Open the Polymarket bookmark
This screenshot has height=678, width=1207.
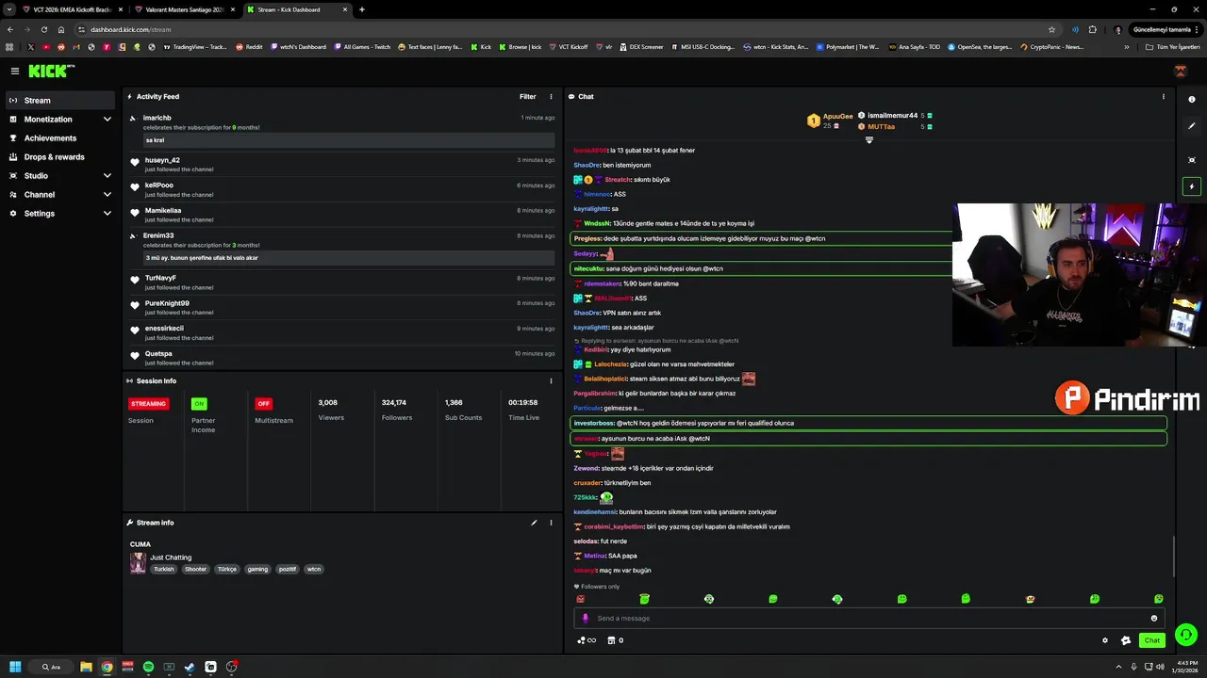(x=847, y=46)
